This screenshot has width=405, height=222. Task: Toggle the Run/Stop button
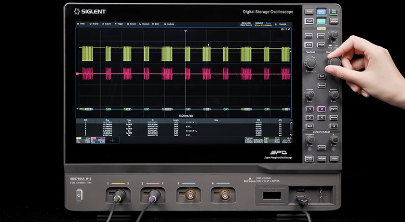[x=334, y=11]
